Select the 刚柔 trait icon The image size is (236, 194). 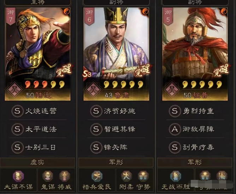pos(126,176)
